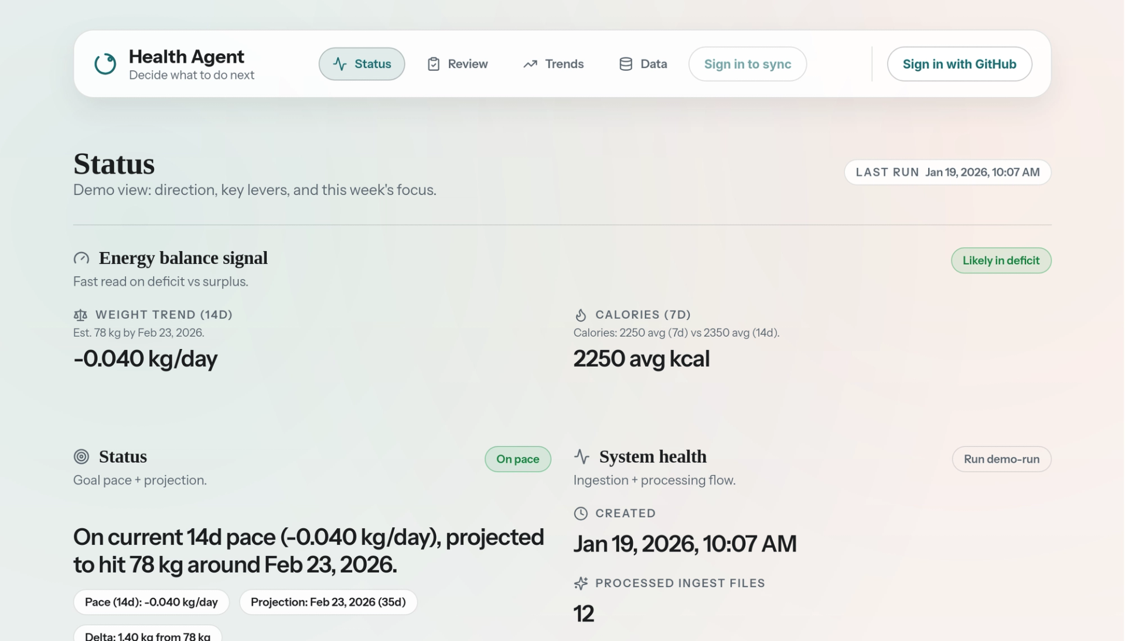Open the Trends tab

click(x=553, y=64)
